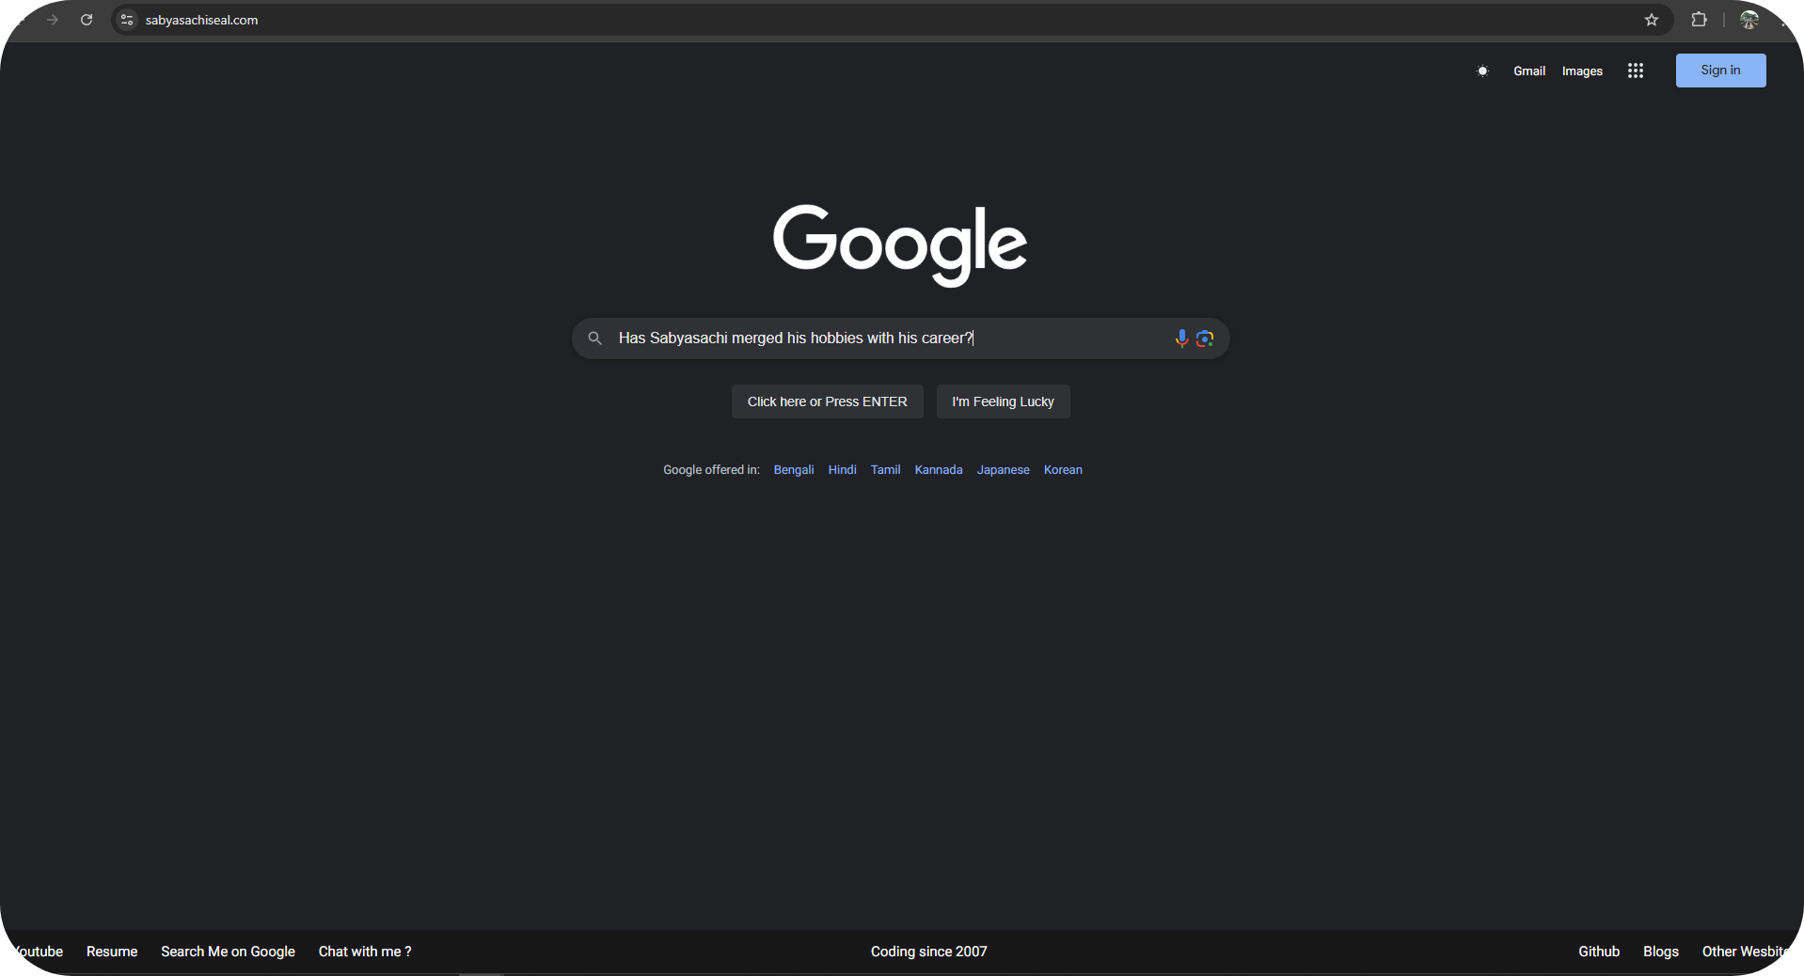
Task: Open Search Me on Google footer link
Action: coord(228,952)
